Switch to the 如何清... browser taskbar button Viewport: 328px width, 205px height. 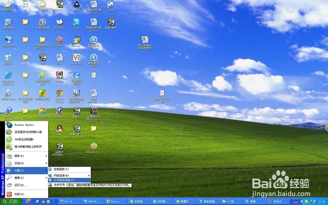pyautogui.click(x=161, y=202)
